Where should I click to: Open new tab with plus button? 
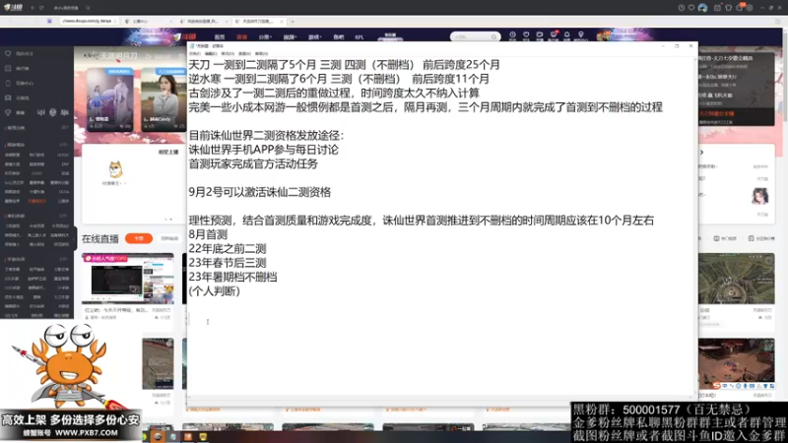[293, 22]
